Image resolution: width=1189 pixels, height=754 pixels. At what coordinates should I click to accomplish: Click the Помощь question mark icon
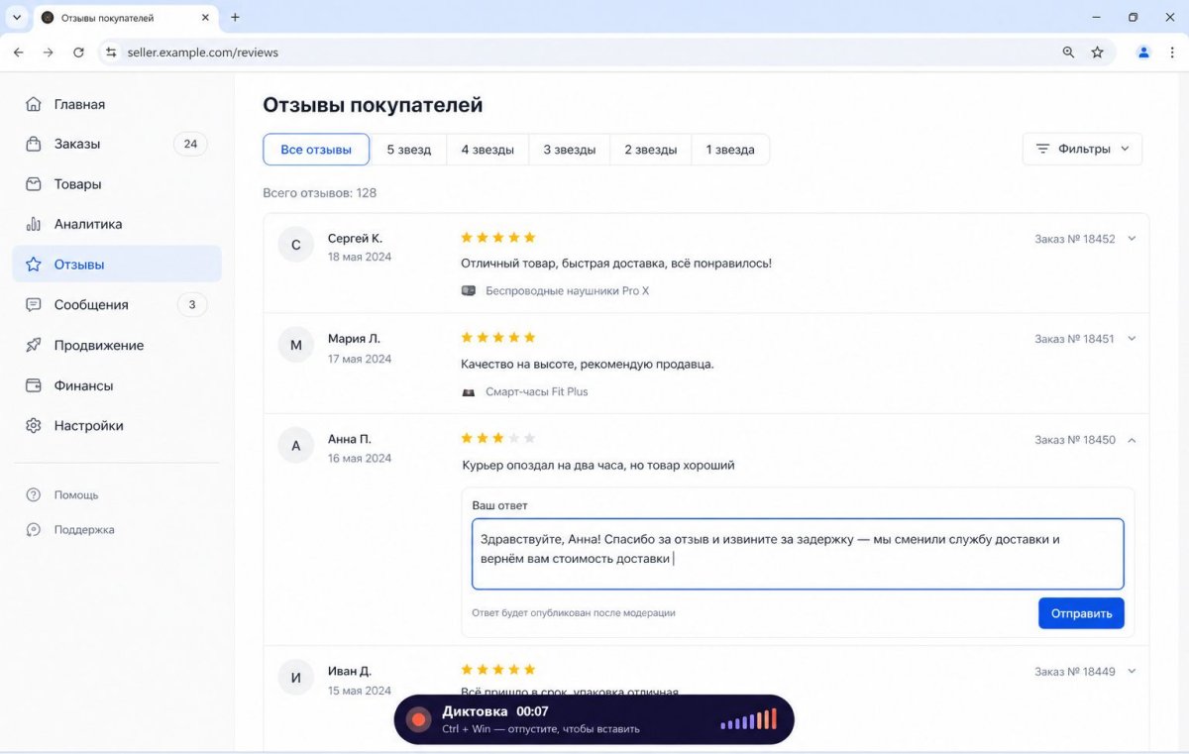pos(34,494)
